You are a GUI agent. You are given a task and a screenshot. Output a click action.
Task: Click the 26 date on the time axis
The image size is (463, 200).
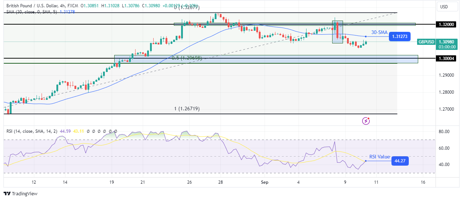[189, 182]
